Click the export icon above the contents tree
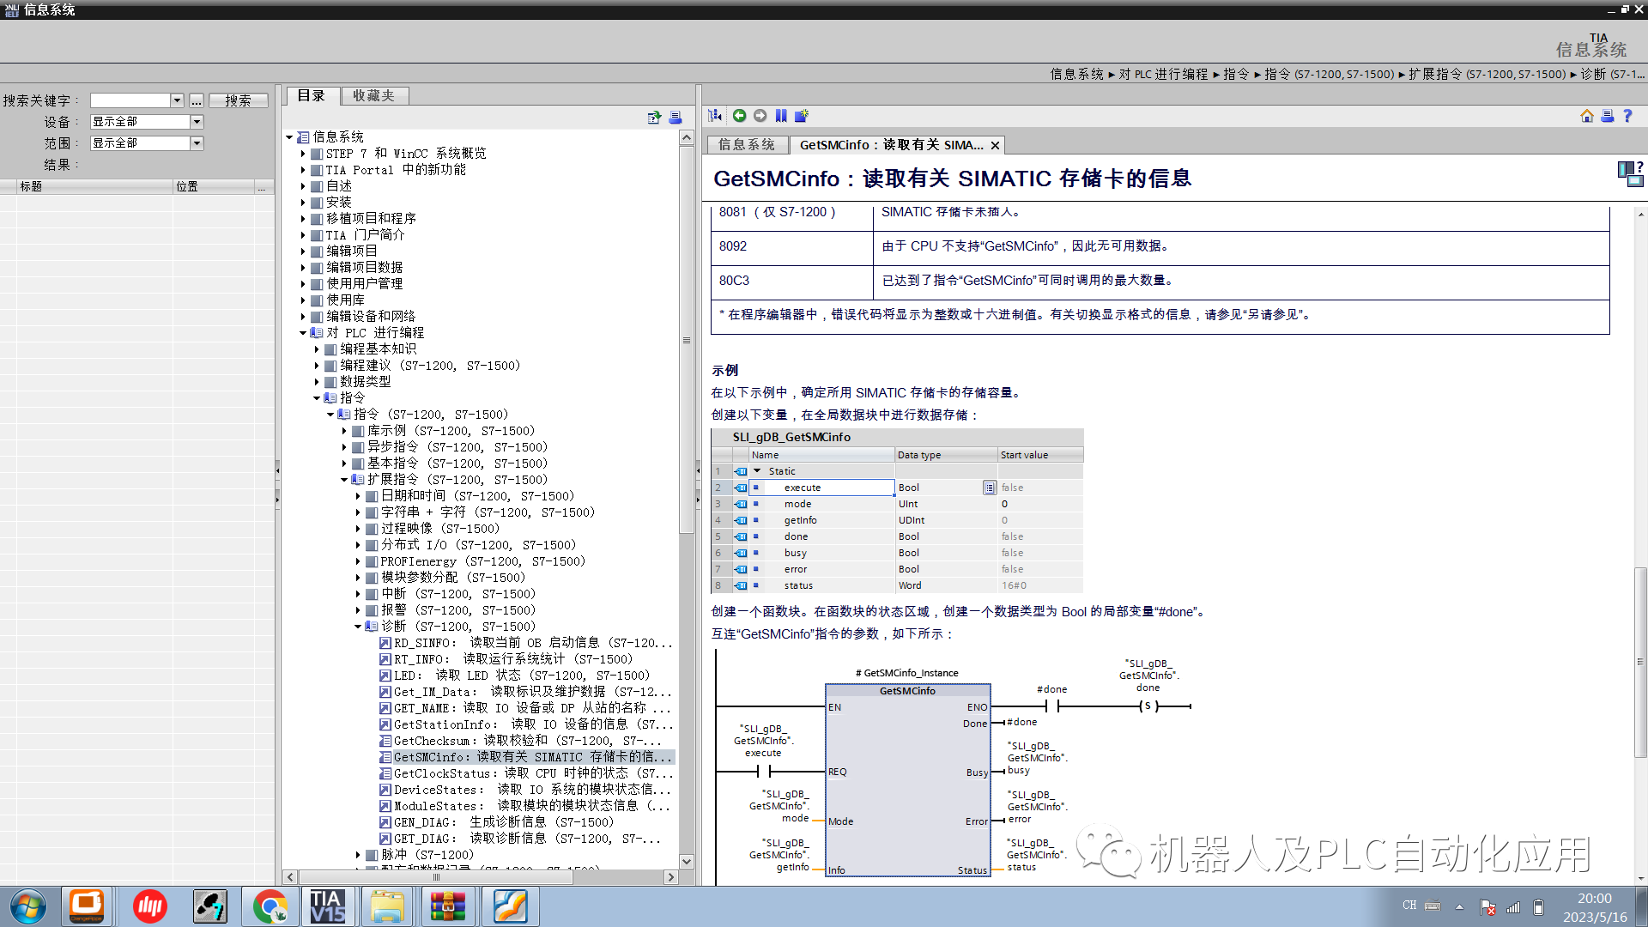 tap(655, 118)
